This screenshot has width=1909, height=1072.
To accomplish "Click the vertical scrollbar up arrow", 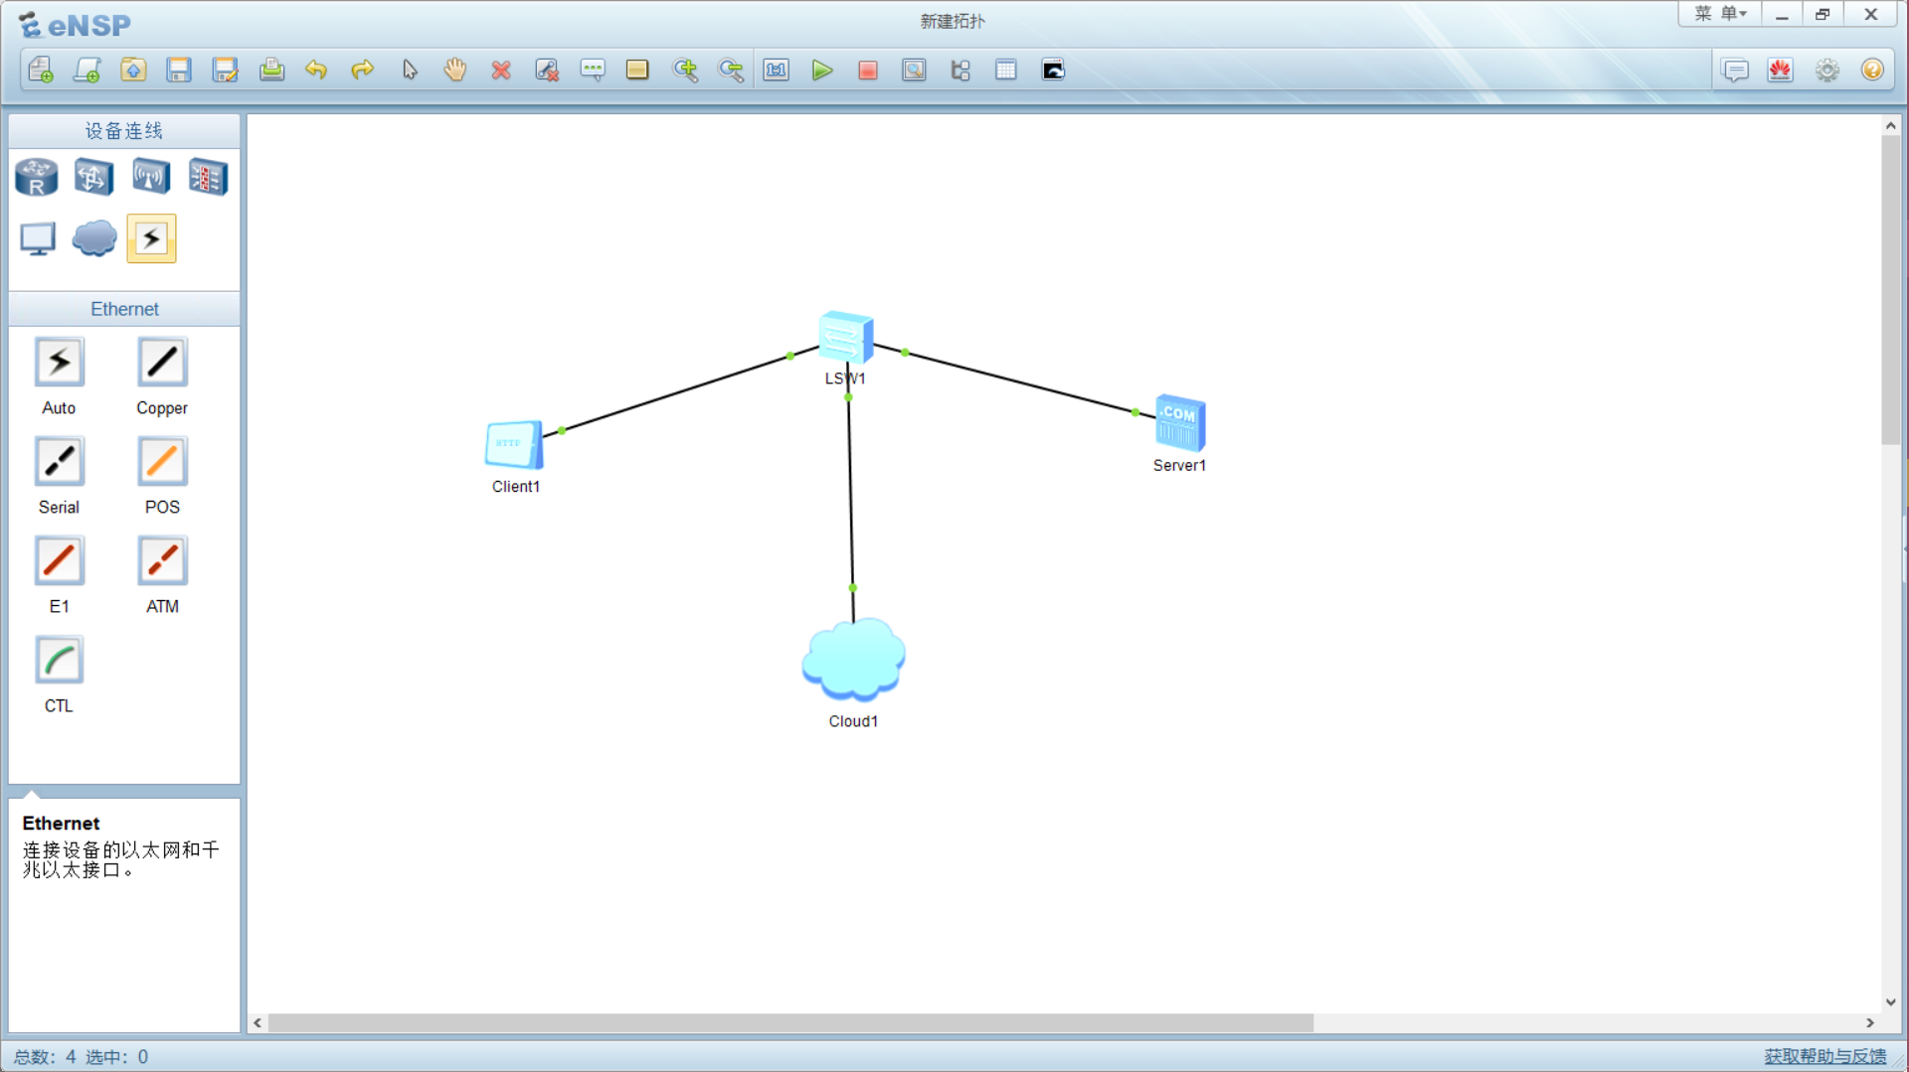I will (1891, 126).
